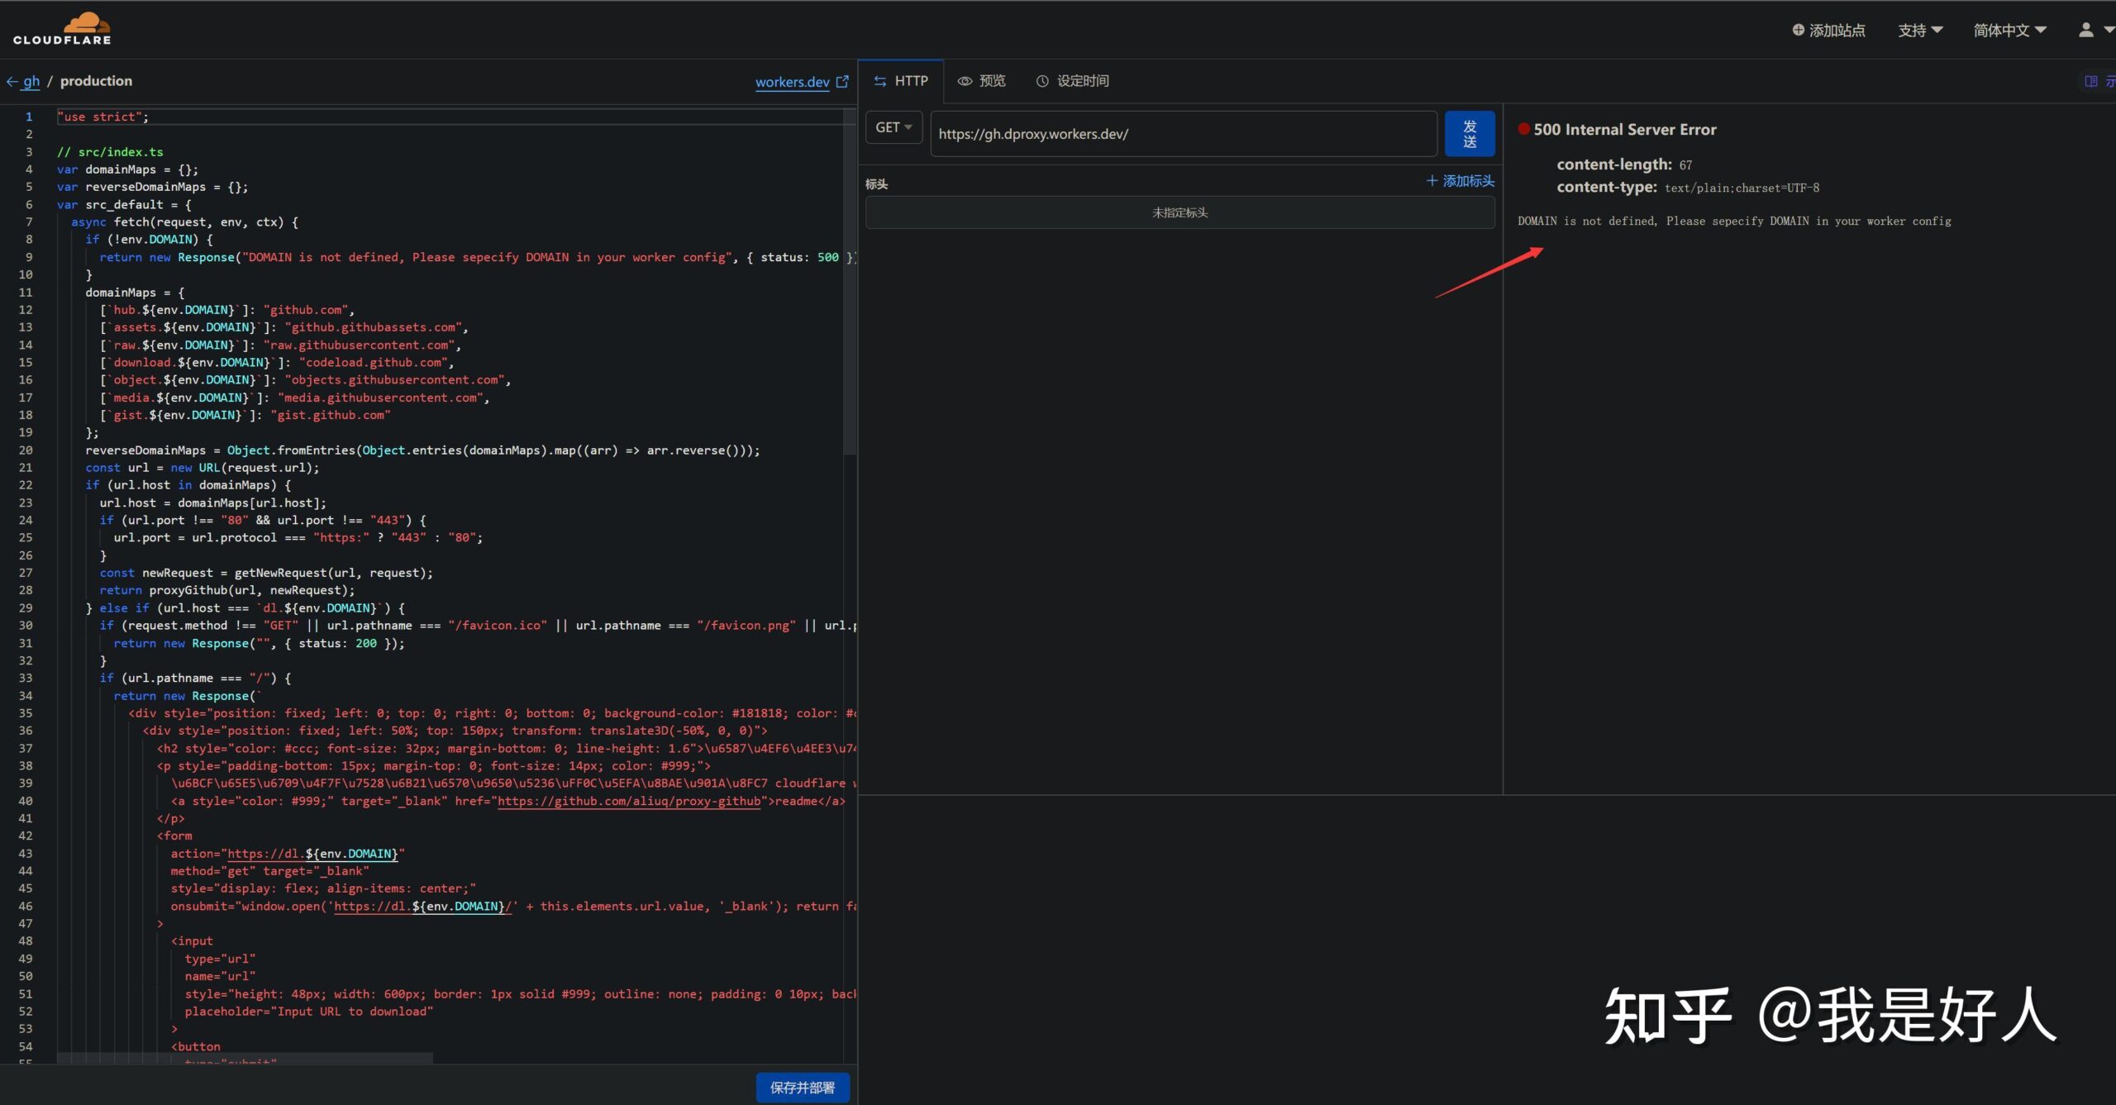Click code line 1 "use strict"
Viewport: 2116px width, 1105px height.
(102, 117)
